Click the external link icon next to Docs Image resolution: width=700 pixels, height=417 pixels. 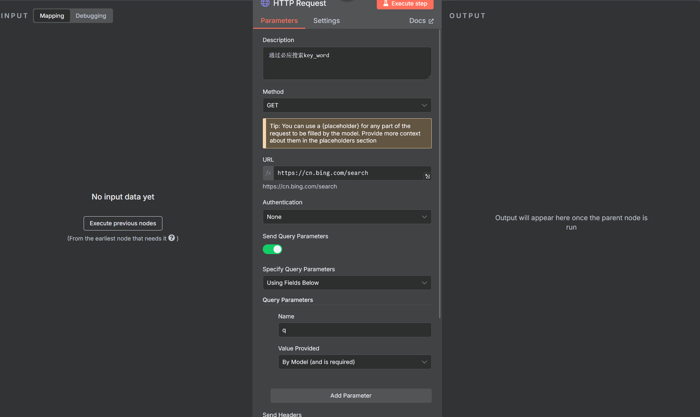431,21
